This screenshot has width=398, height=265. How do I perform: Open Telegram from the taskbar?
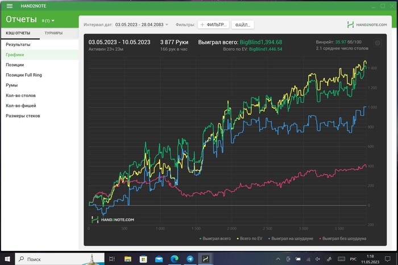[x=190, y=259]
